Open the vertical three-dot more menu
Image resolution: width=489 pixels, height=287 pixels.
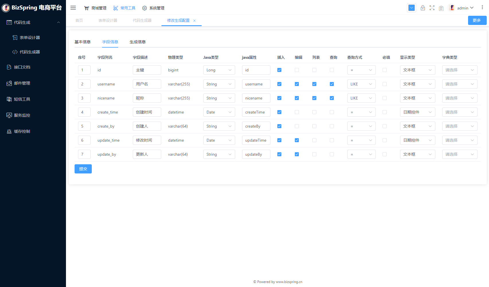(x=482, y=7)
